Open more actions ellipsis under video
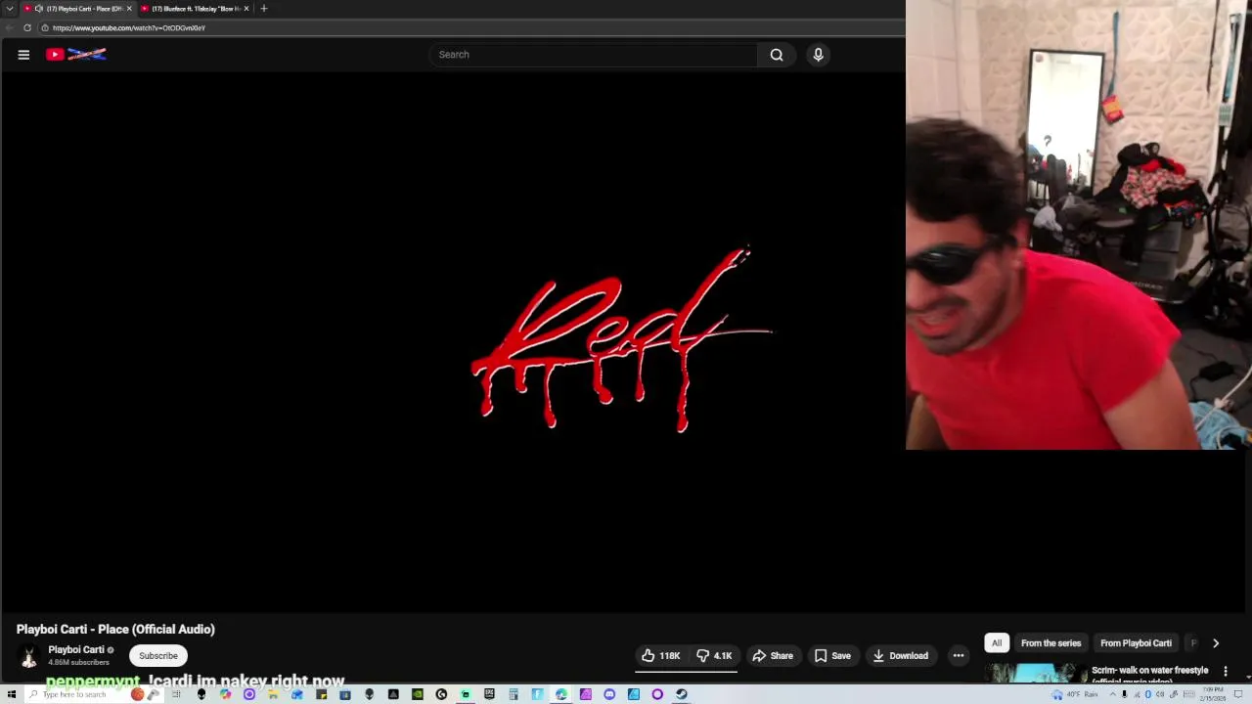The height and width of the screenshot is (704, 1252). pos(959,656)
